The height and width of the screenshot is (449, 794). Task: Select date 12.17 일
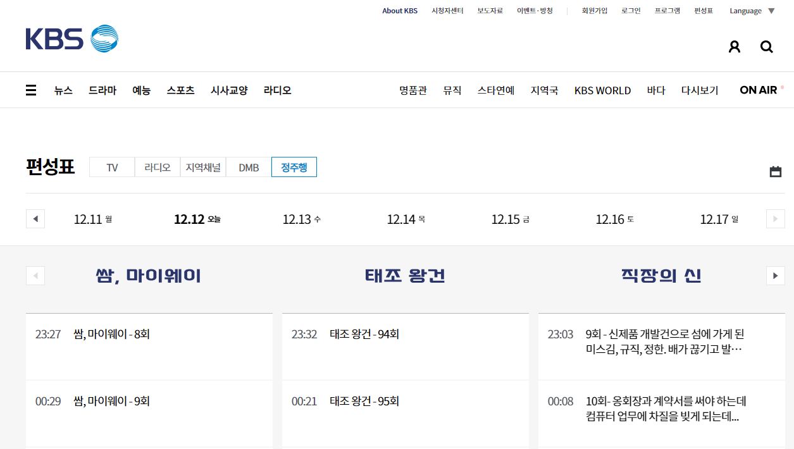(719, 219)
